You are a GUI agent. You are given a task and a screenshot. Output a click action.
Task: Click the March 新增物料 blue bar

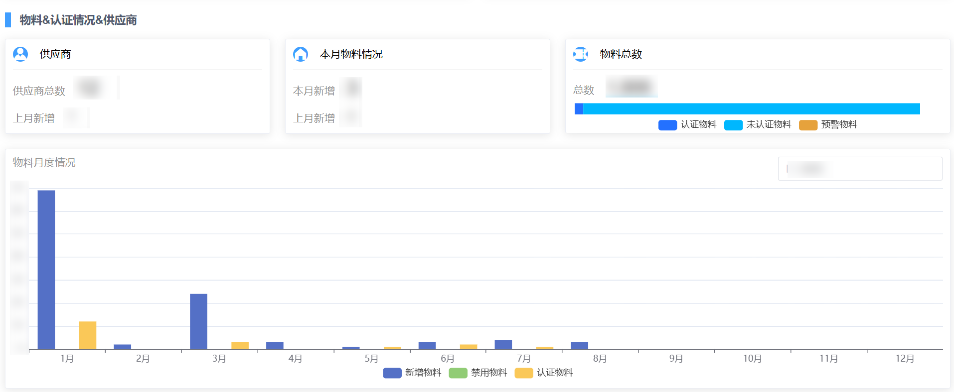(x=198, y=321)
